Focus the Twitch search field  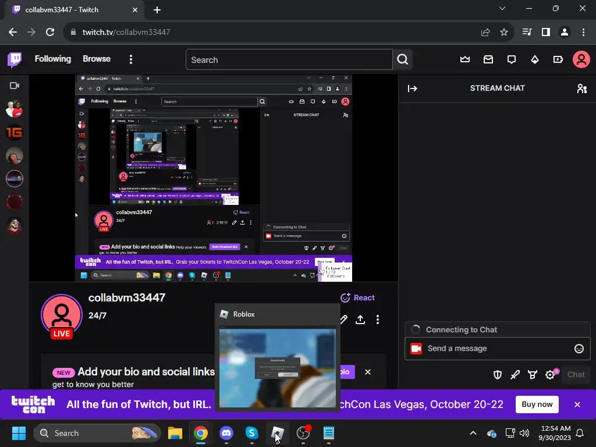(289, 60)
